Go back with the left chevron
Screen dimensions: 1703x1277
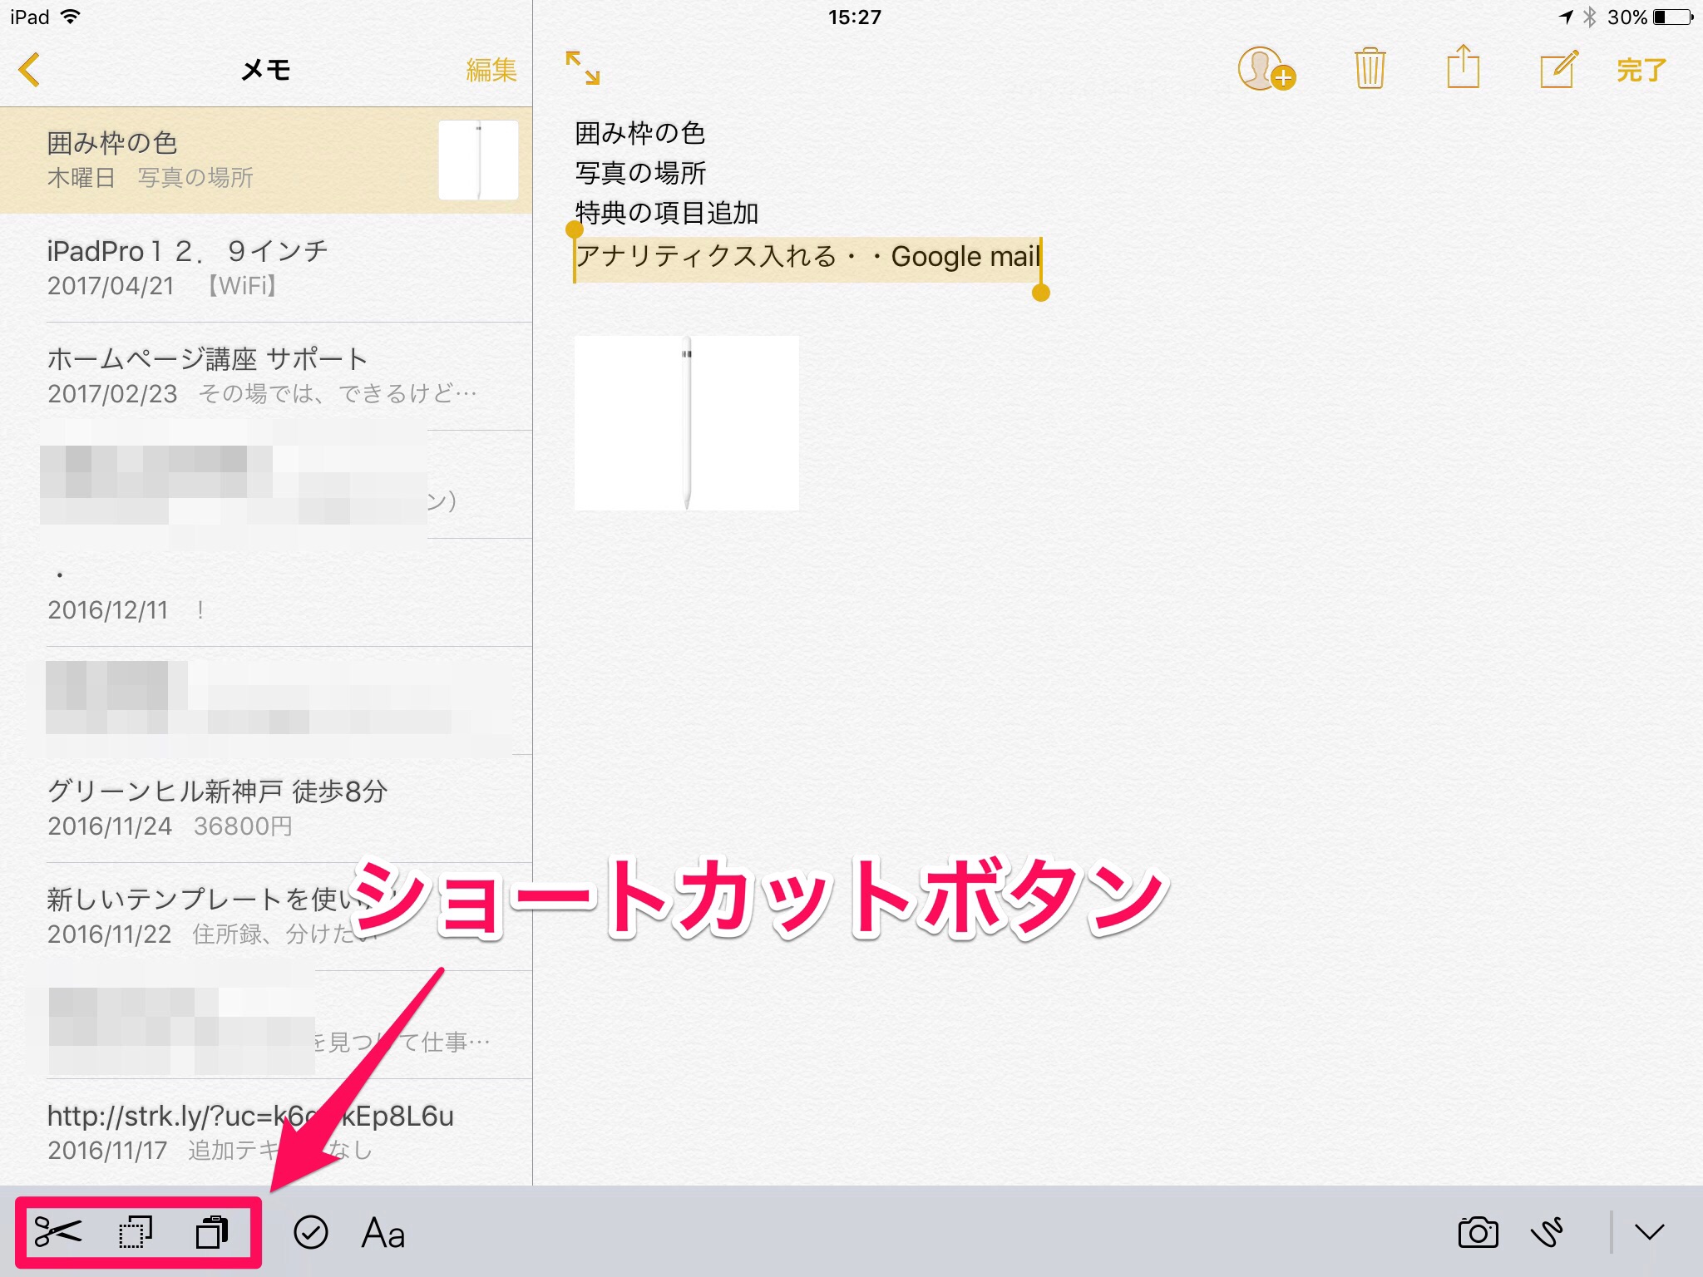tap(30, 70)
